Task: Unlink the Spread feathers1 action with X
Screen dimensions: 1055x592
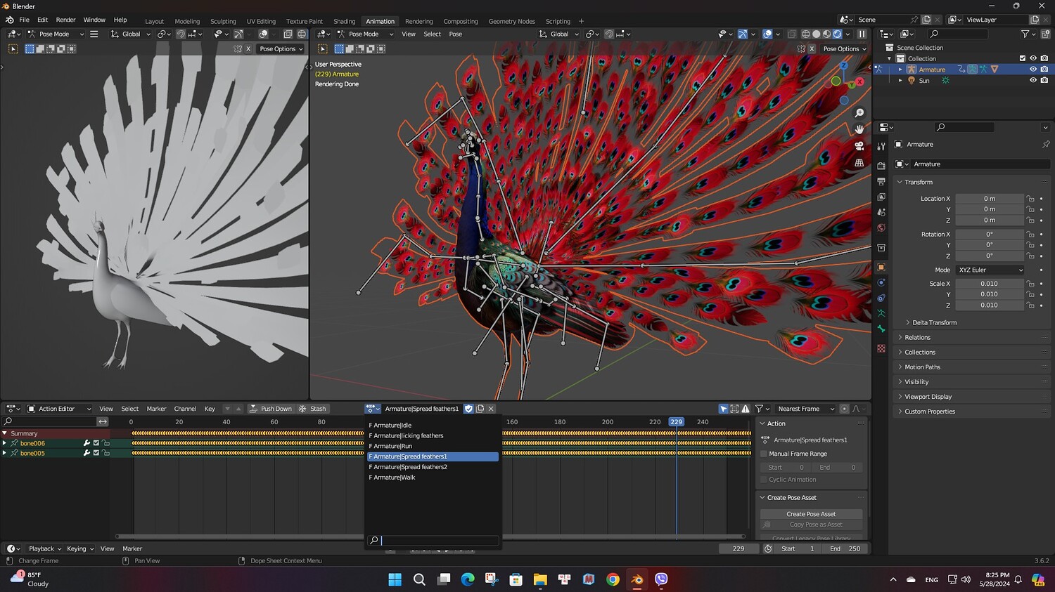Action: click(x=491, y=409)
